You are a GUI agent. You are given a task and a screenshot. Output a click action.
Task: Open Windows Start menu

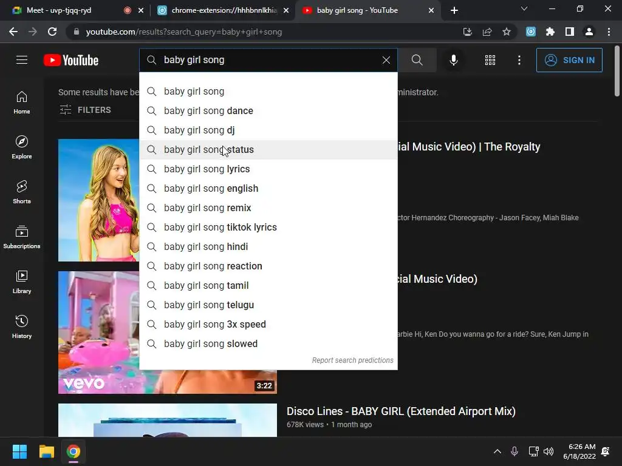tap(19, 451)
